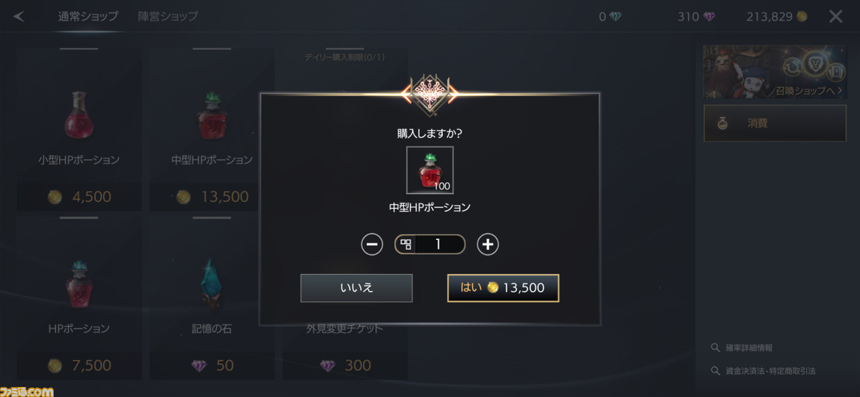Click the 中型HPポーション item icon in dialog

tap(430, 170)
